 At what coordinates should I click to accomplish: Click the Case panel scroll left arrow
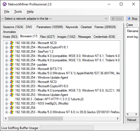tap(128, 114)
